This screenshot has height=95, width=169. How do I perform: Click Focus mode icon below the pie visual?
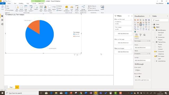point(77,55)
